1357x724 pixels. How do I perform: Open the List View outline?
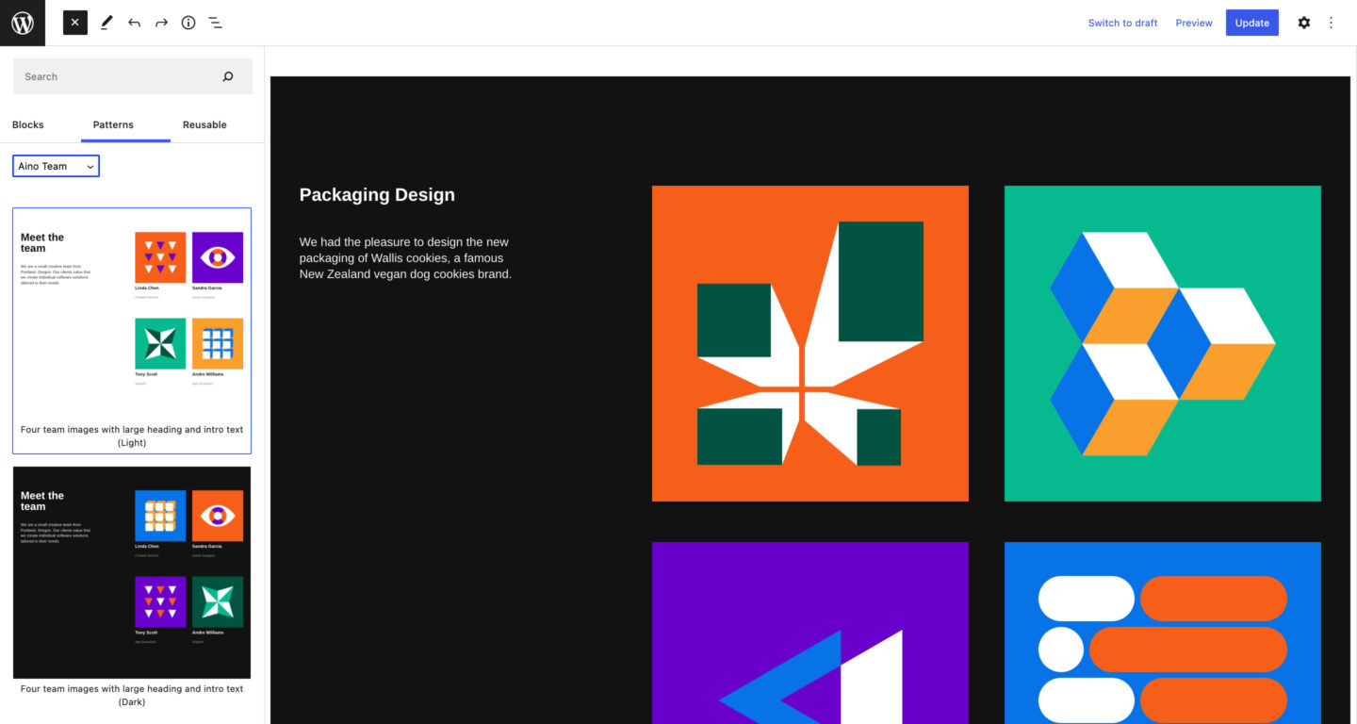click(215, 22)
